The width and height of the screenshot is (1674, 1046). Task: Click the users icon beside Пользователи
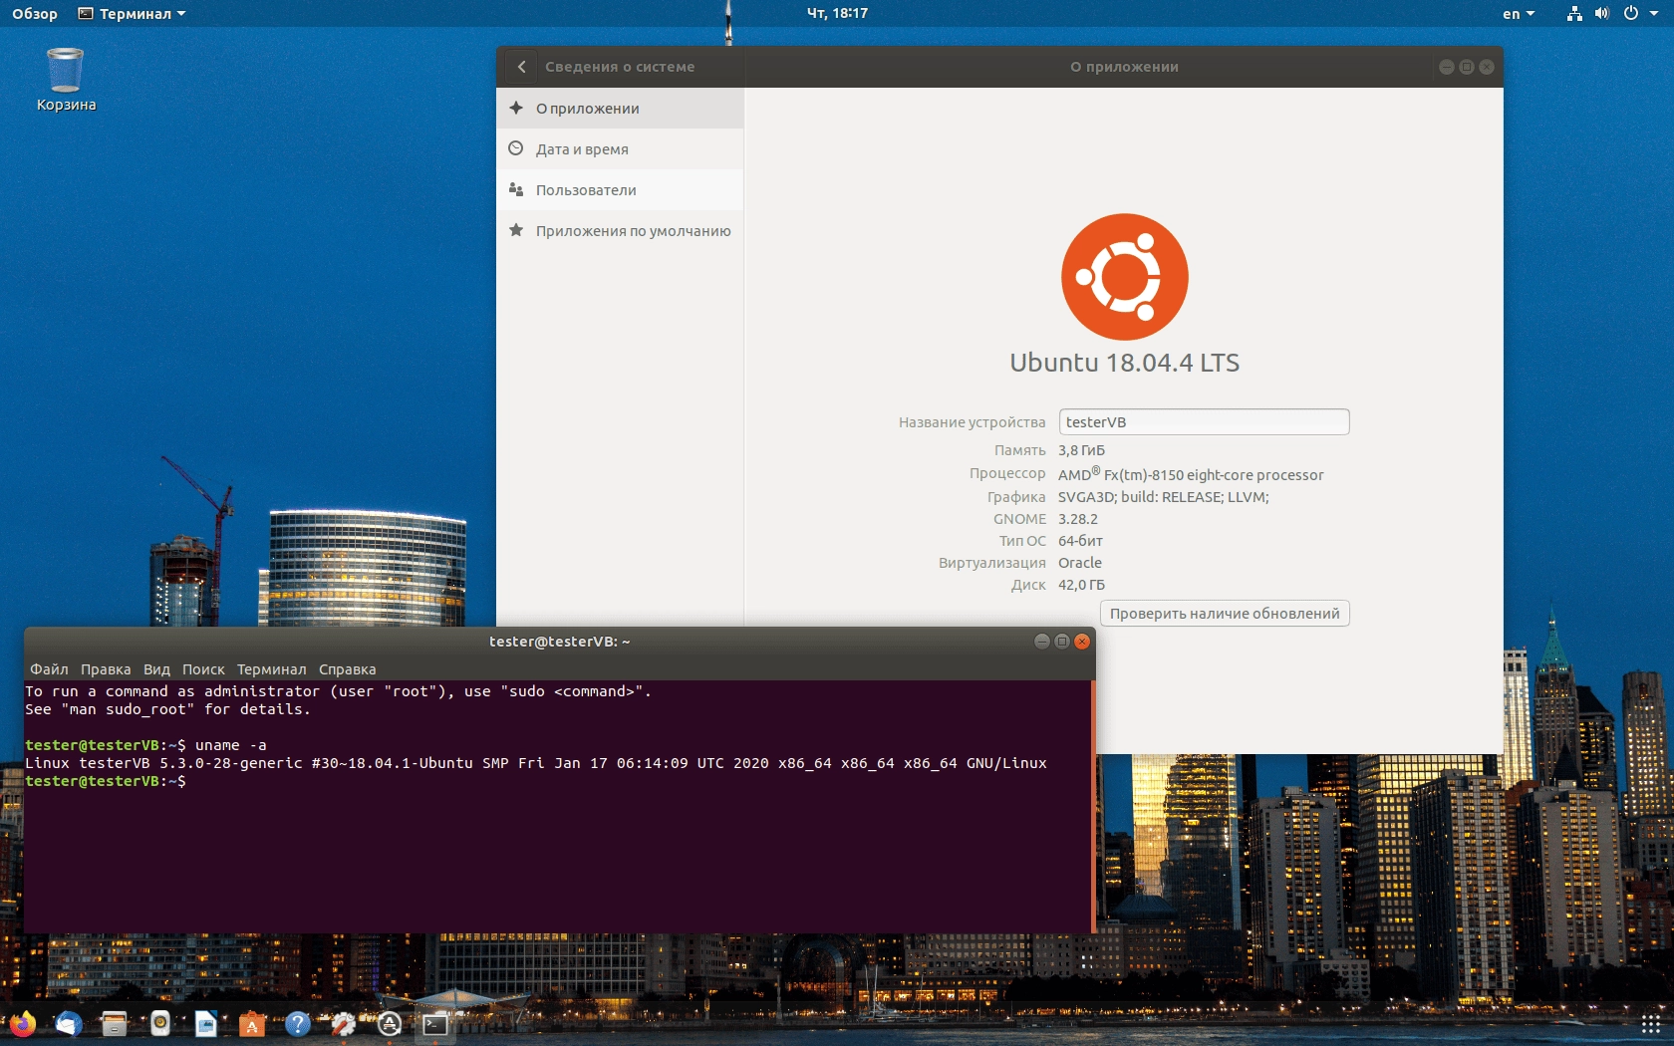click(516, 189)
